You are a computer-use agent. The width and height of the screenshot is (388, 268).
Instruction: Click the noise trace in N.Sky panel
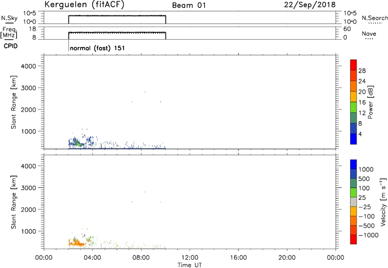pos(117,16)
